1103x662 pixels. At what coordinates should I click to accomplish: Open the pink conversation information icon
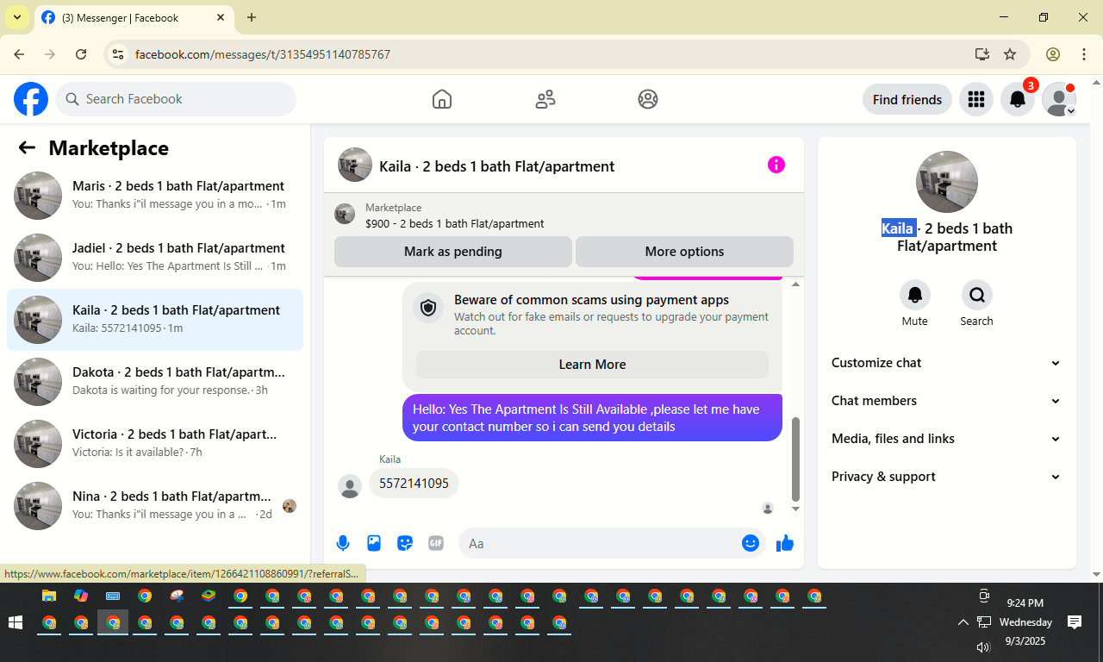776,165
